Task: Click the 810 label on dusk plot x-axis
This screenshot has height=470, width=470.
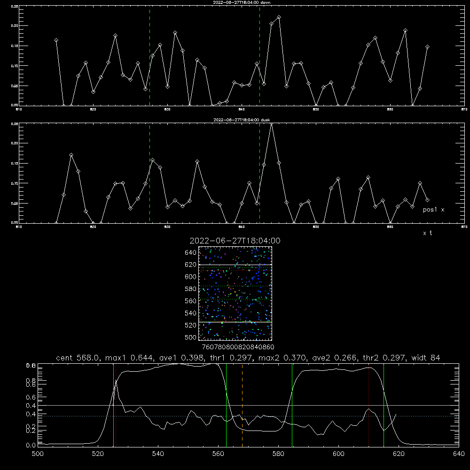Action: click(19, 227)
